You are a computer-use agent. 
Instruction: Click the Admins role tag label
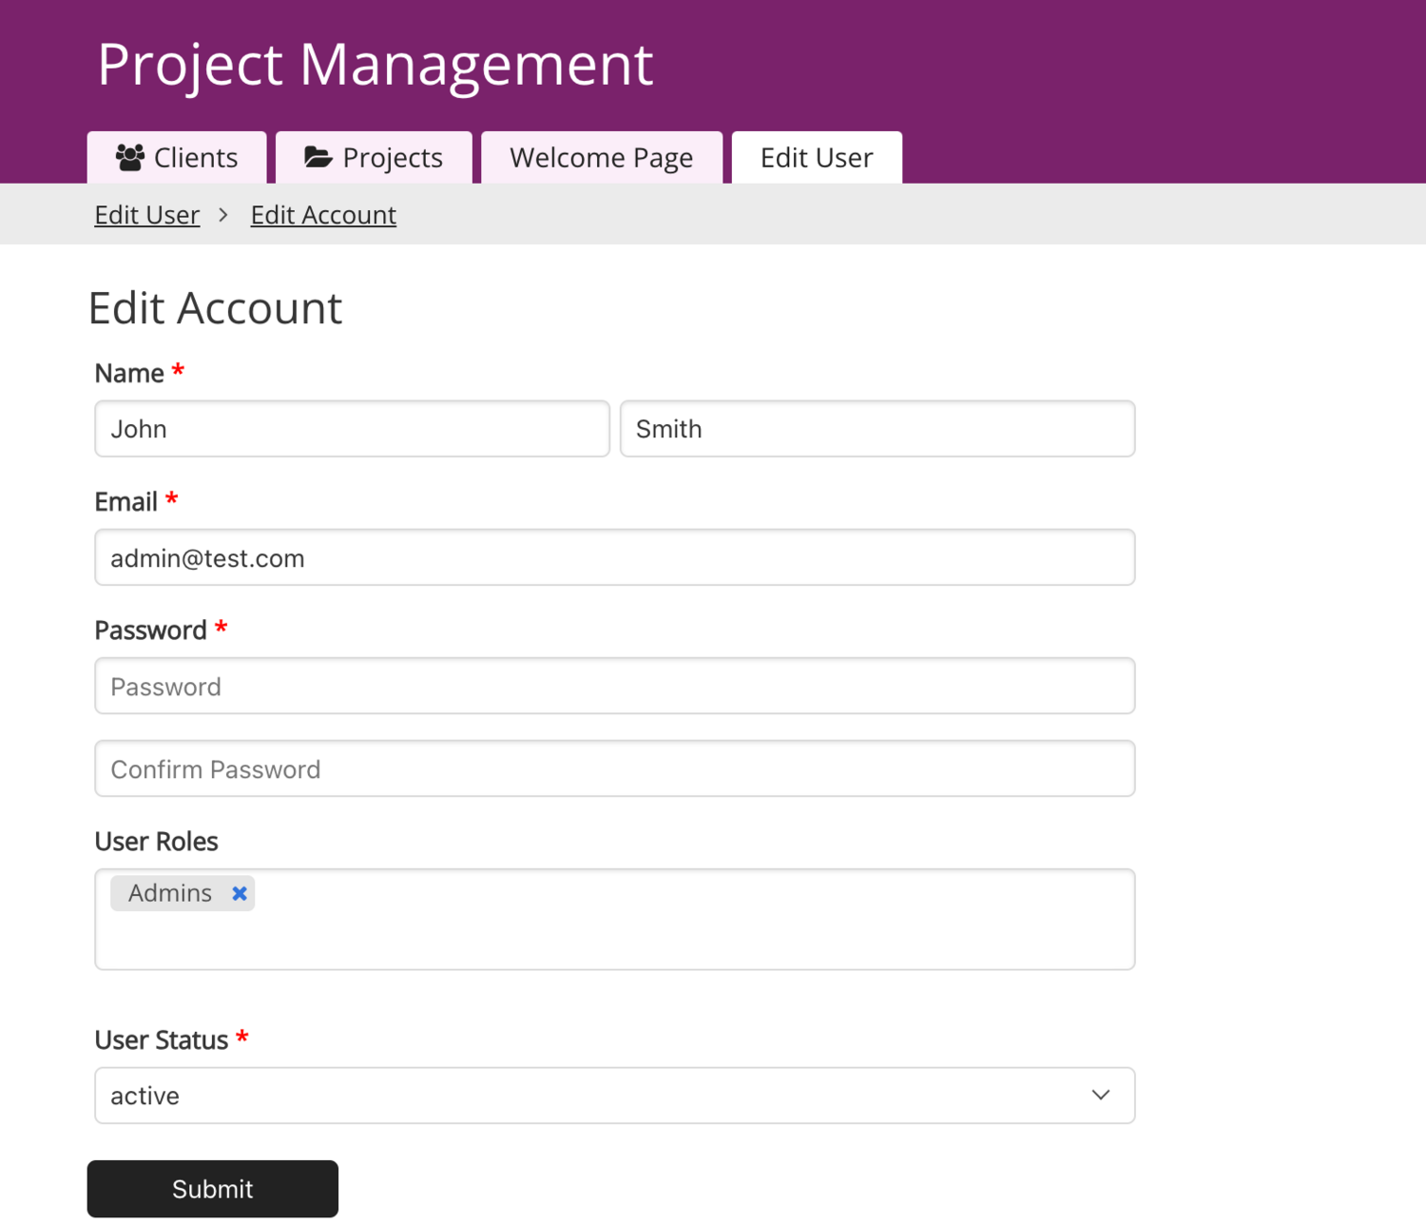coord(170,893)
